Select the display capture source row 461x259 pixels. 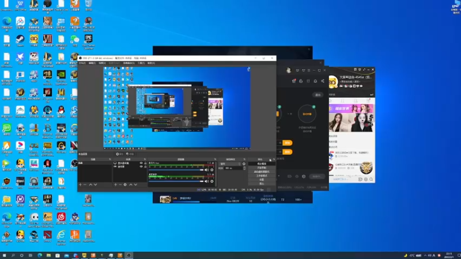pos(130,163)
